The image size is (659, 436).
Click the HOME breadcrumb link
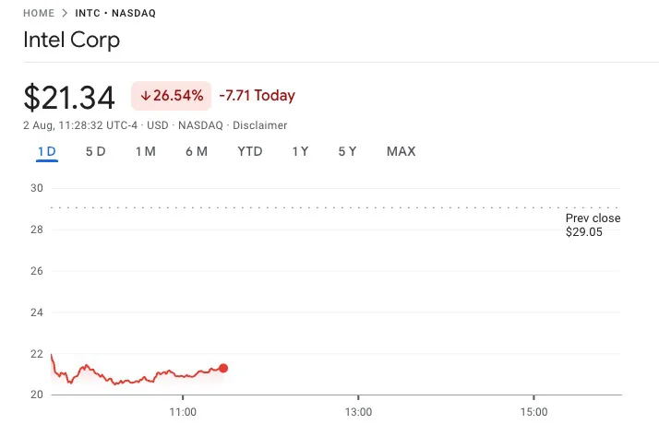click(x=39, y=13)
